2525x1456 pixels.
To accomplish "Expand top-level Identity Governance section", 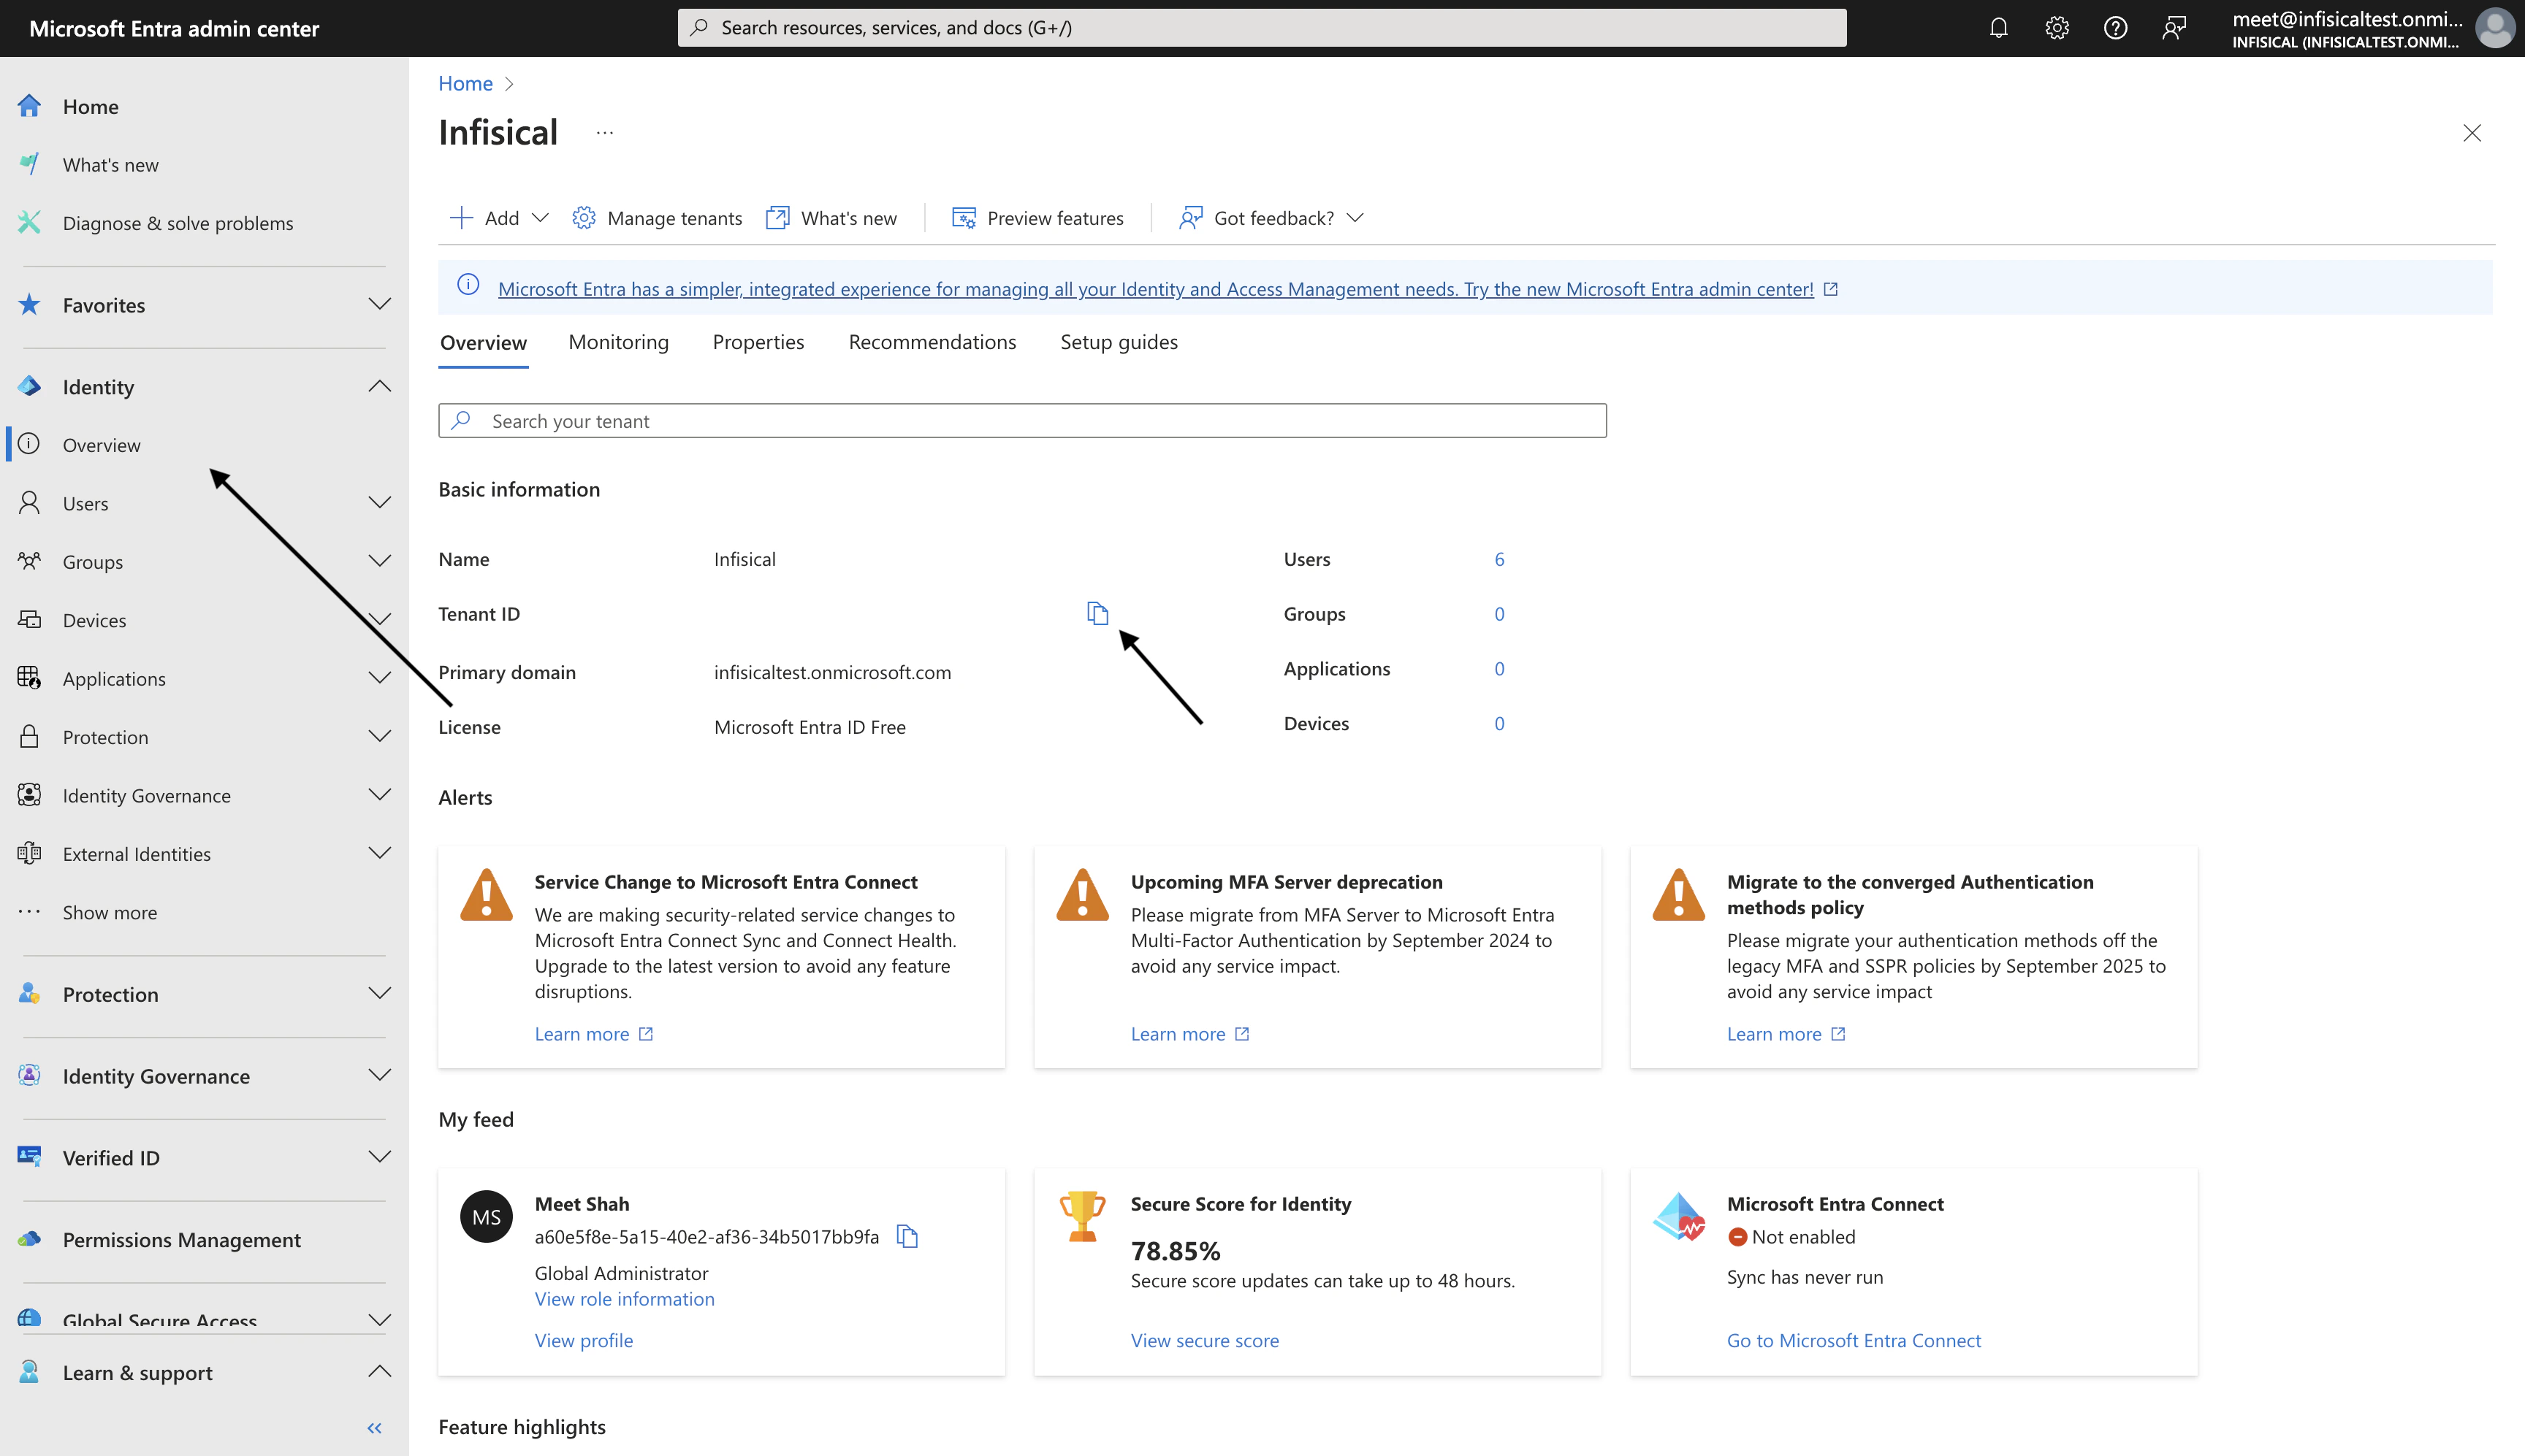I will [378, 1075].
